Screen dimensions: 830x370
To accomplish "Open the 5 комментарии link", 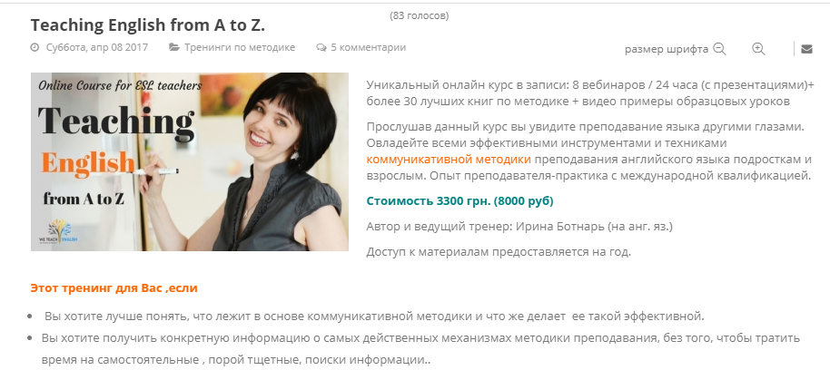I will click(x=369, y=47).
